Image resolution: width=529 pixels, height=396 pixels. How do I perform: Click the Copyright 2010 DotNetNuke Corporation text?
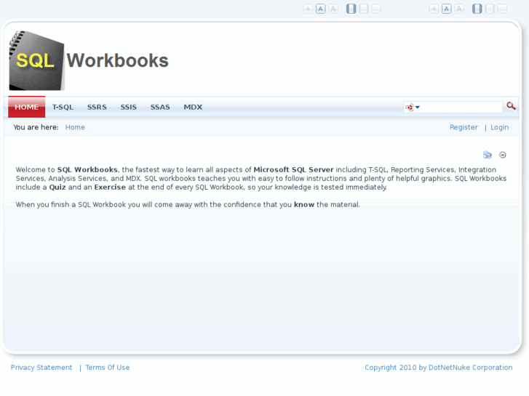[x=439, y=368]
